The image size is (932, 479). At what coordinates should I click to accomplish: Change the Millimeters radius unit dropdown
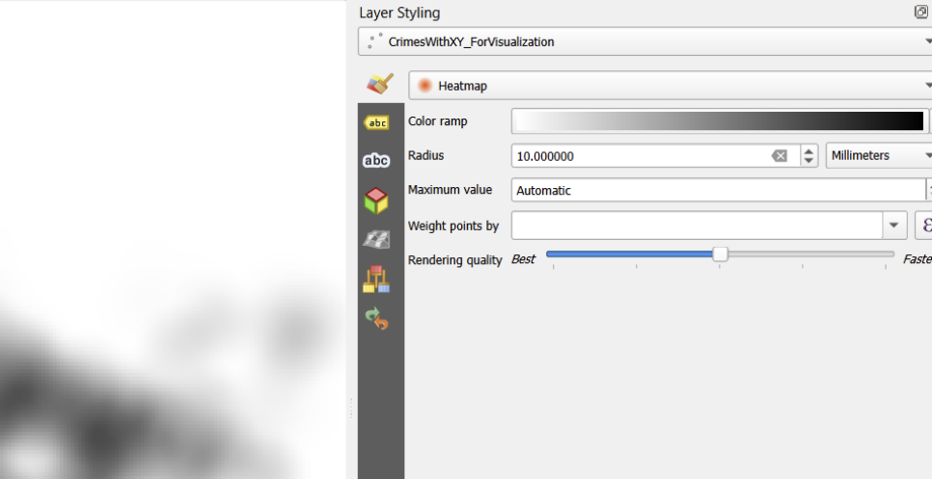pyautogui.click(x=925, y=156)
